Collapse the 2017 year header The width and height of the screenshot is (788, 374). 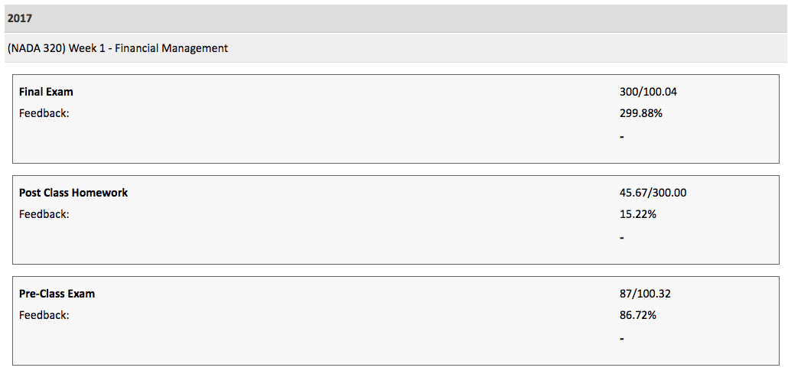pos(21,18)
